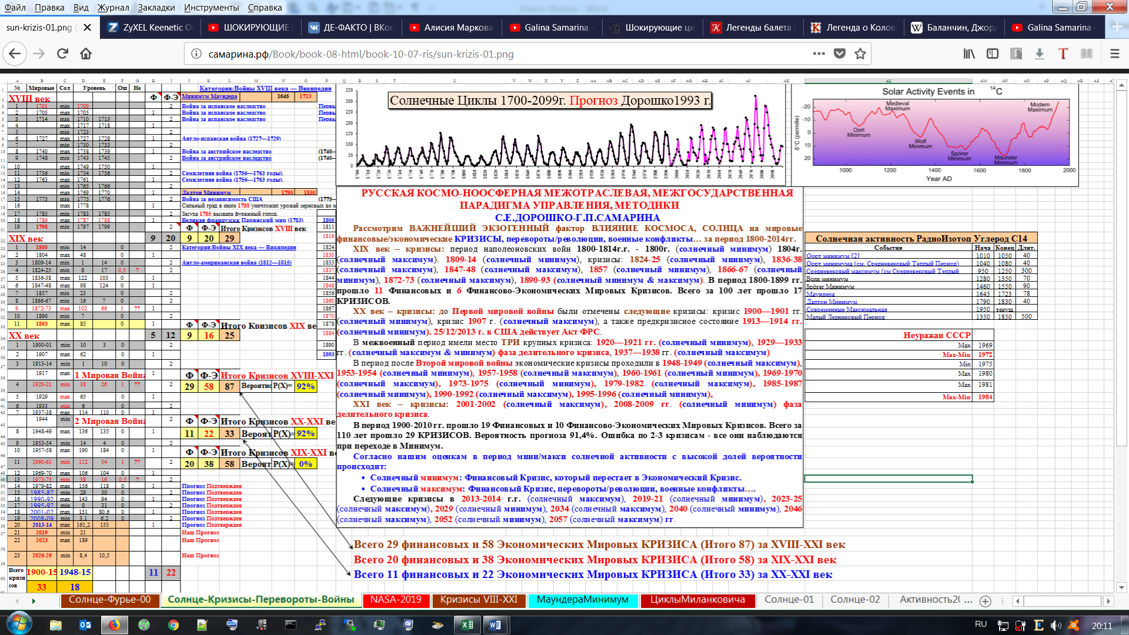Open the downloads arrow icon
This screenshot has height=635, width=1129.
click(1040, 54)
